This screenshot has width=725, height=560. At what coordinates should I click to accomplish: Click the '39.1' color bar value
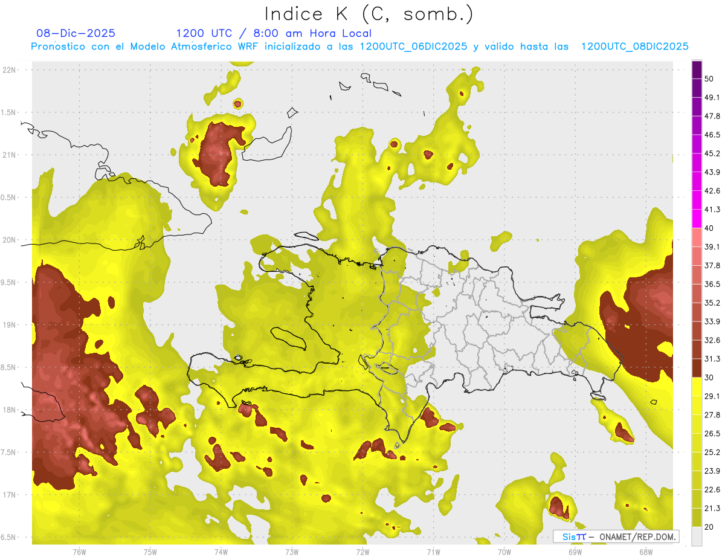point(712,247)
